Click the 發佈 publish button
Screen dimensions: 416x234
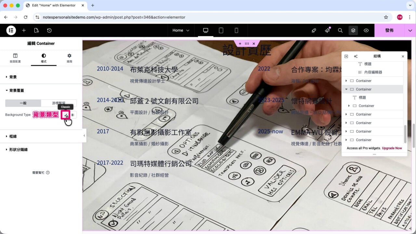click(389, 30)
